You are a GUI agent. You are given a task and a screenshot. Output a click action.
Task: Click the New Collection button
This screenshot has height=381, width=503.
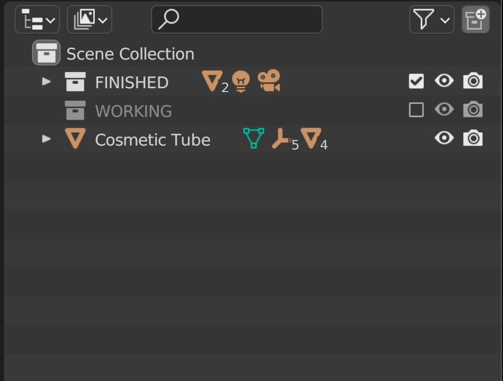(475, 20)
